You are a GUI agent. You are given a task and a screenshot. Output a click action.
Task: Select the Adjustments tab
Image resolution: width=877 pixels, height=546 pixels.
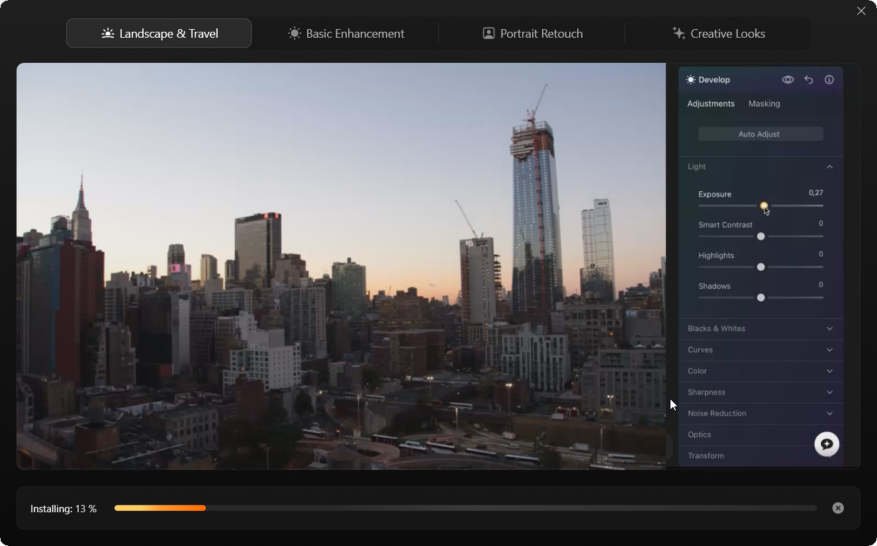(x=711, y=103)
